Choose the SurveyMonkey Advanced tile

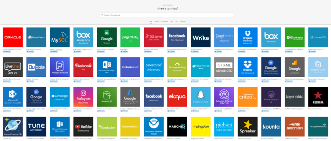click(x=177, y=67)
